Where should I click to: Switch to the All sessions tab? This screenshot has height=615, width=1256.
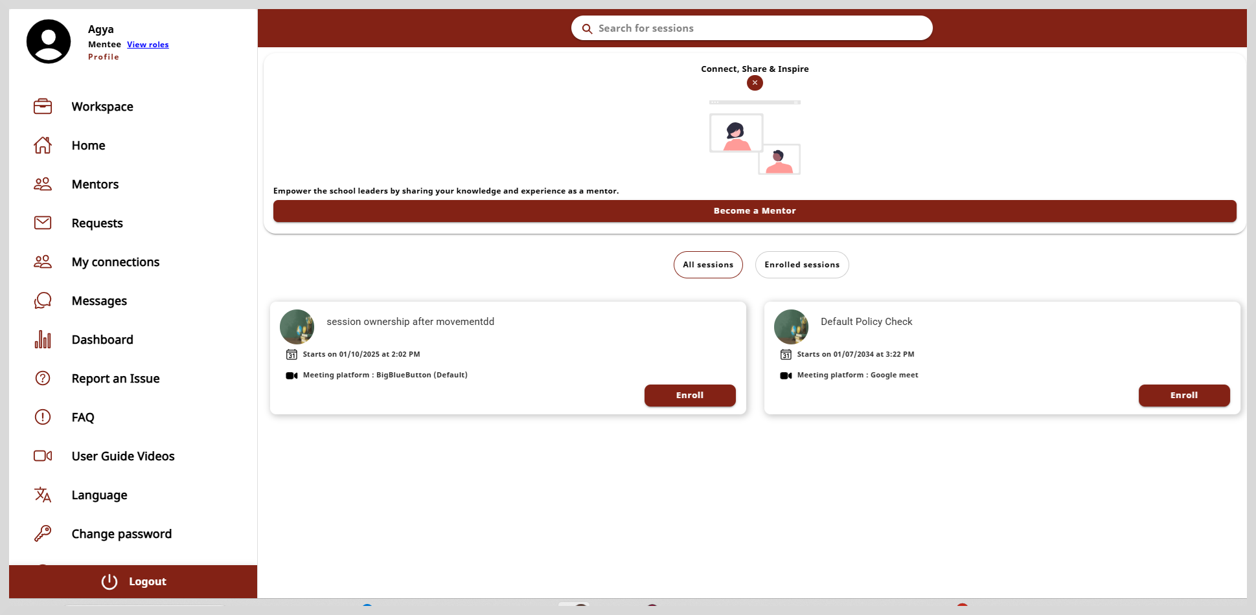[708, 265]
